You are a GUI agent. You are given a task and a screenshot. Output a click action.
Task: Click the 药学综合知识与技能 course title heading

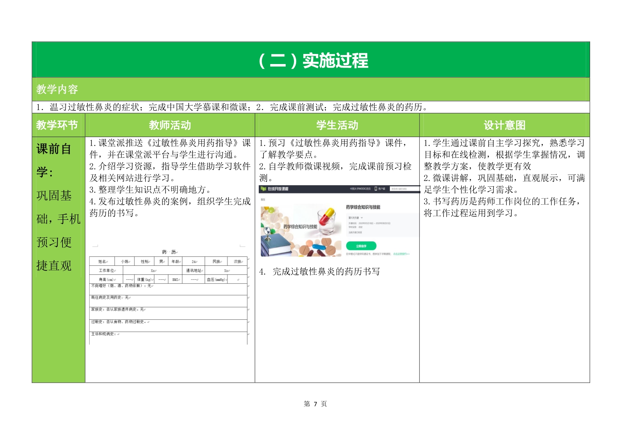[x=363, y=207]
